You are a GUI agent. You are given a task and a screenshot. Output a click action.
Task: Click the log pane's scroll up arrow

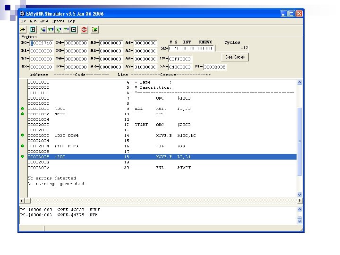pos(299,209)
